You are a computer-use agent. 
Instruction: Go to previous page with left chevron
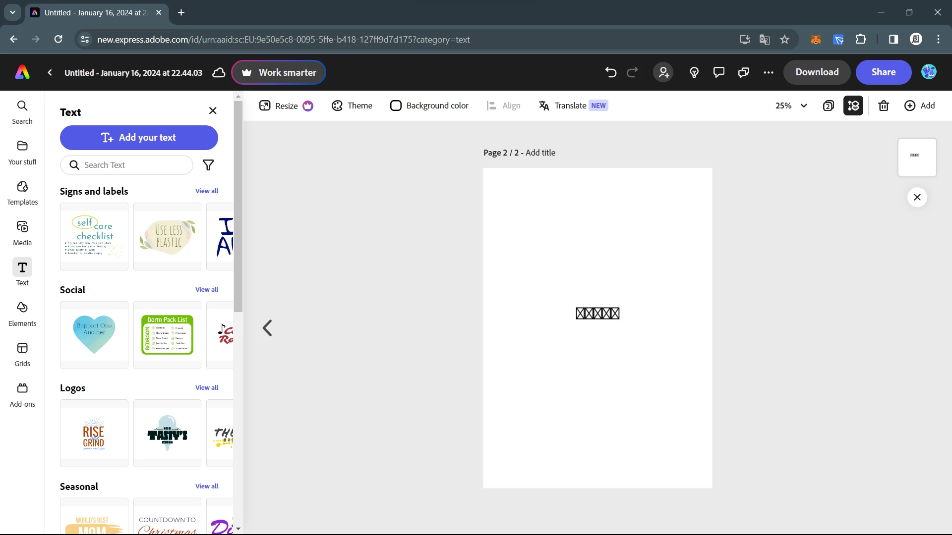(267, 327)
